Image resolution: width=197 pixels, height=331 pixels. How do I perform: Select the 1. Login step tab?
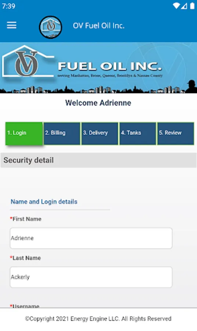click(x=24, y=134)
